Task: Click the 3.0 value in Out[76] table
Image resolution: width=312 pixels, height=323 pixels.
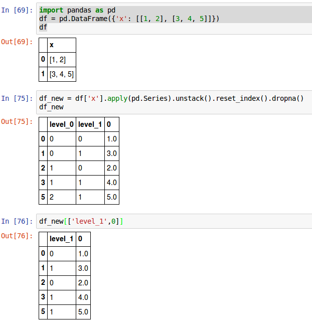Action: (83, 268)
